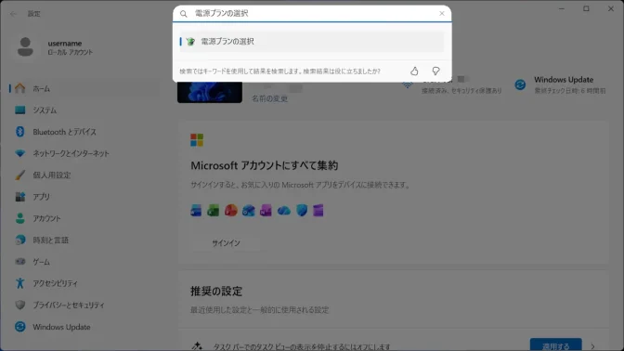Click the Microsoft アカウントにすべて集約 heading

tap(265, 165)
